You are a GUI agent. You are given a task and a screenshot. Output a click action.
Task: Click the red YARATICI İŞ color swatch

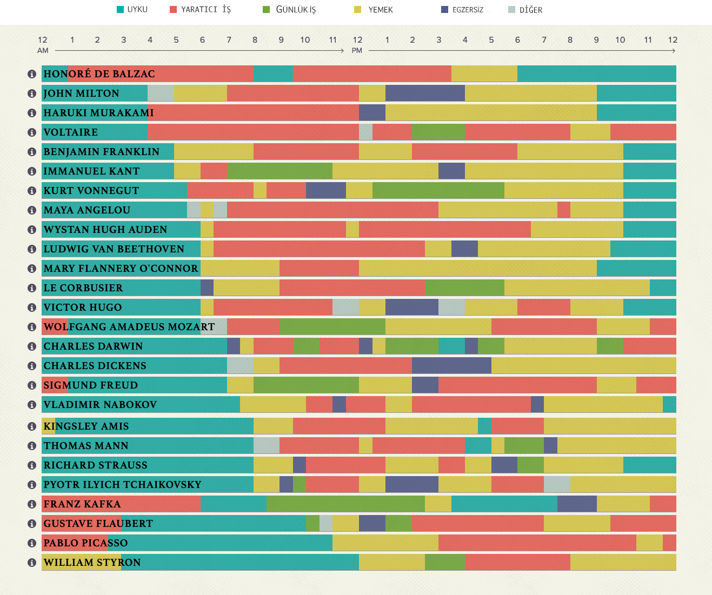coord(174,10)
